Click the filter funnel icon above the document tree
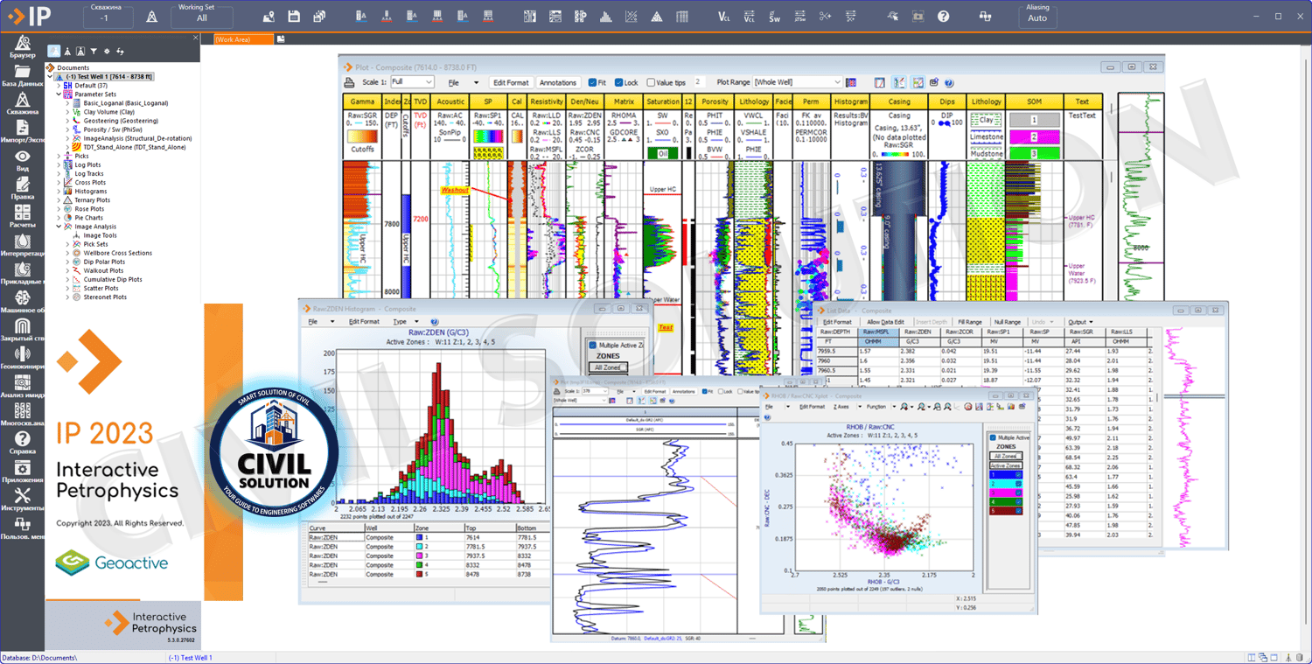The image size is (1312, 664). point(94,52)
